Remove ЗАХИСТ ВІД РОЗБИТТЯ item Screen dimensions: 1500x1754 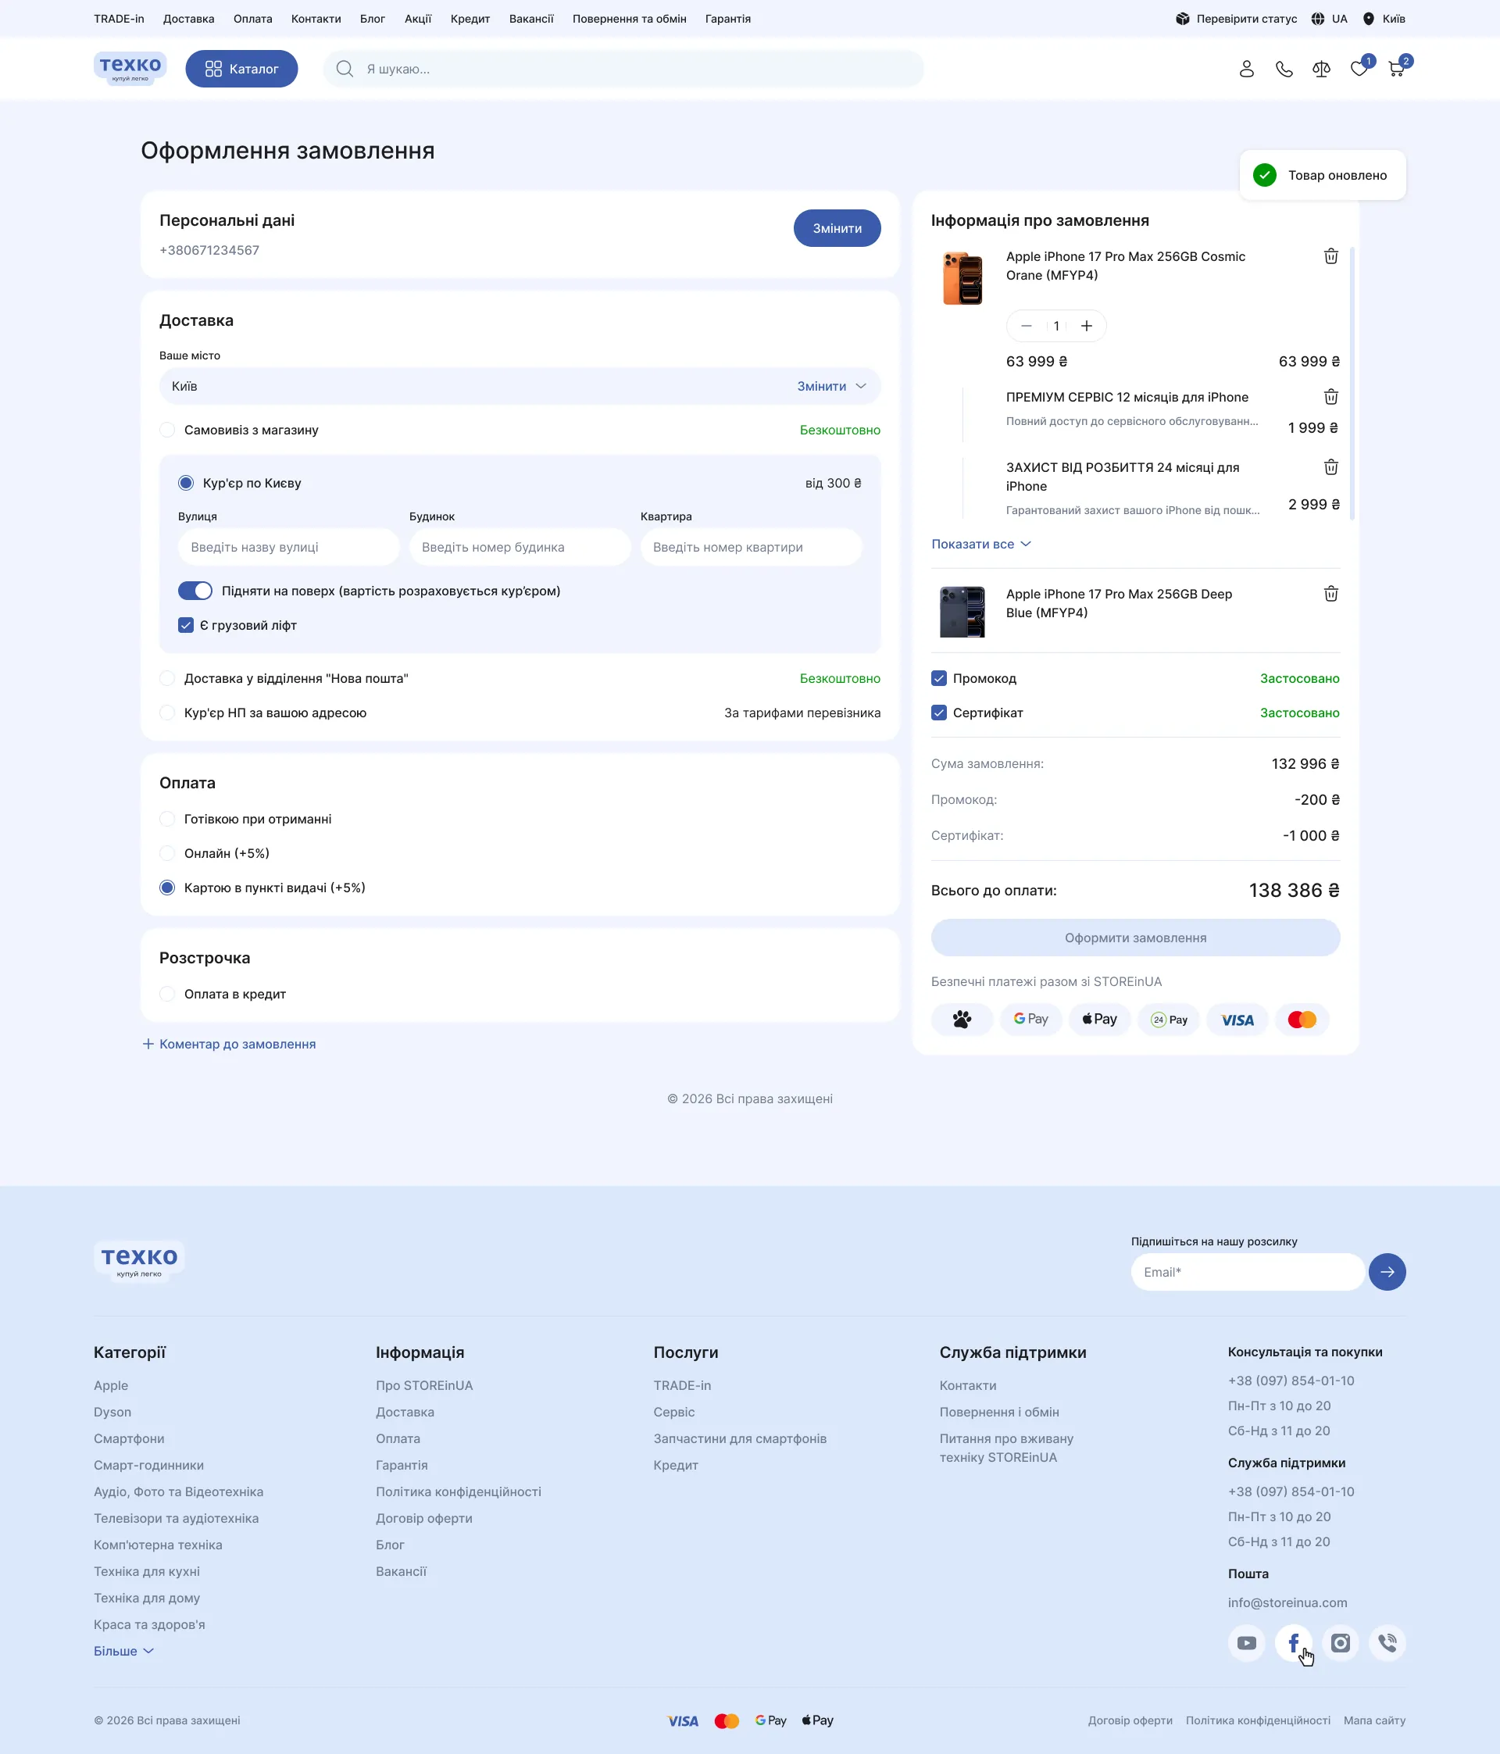click(1330, 466)
